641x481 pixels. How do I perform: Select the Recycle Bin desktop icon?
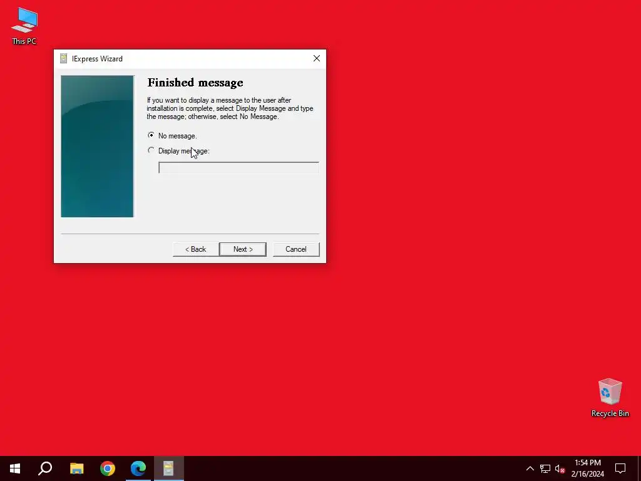(610, 398)
